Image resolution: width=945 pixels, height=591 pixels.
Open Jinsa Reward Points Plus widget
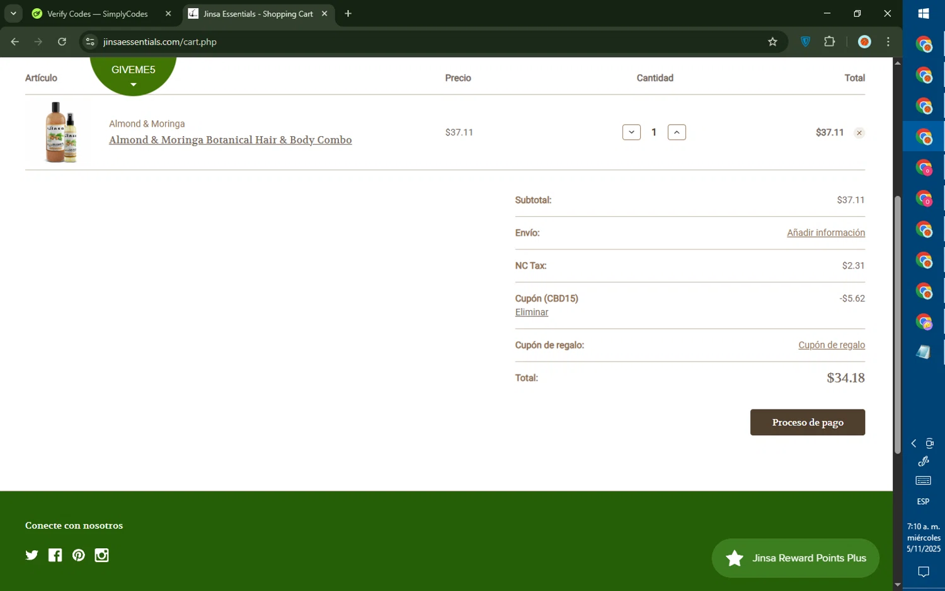pyautogui.click(x=796, y=558)
